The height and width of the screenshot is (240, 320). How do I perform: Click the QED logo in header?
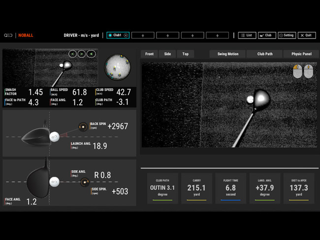pos(8,35)
